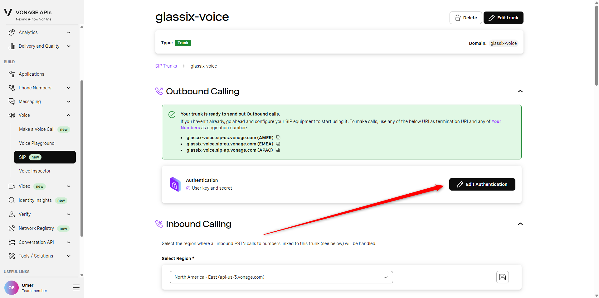This screenshot has width=599, height=298.
Task: Expand the Phone Numbers chevron
Action: 69,88
